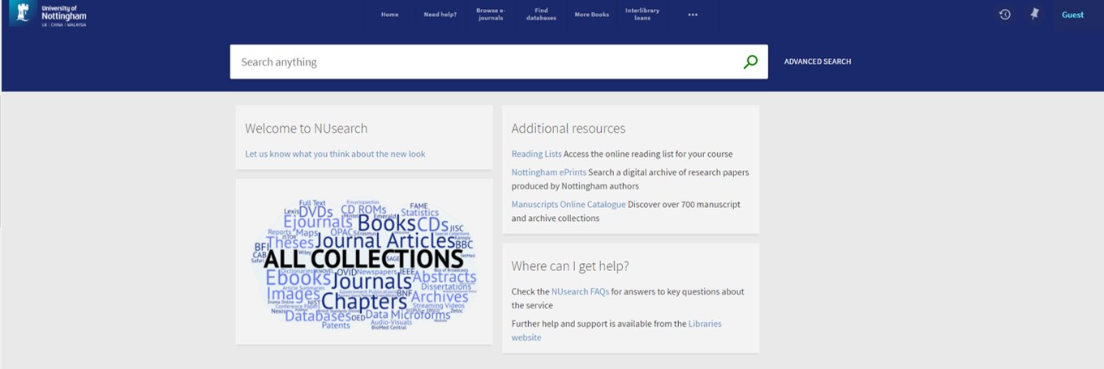Screen dimensions: 1104x369
Task: Open the new look feedback link
Action: (335, 154)
